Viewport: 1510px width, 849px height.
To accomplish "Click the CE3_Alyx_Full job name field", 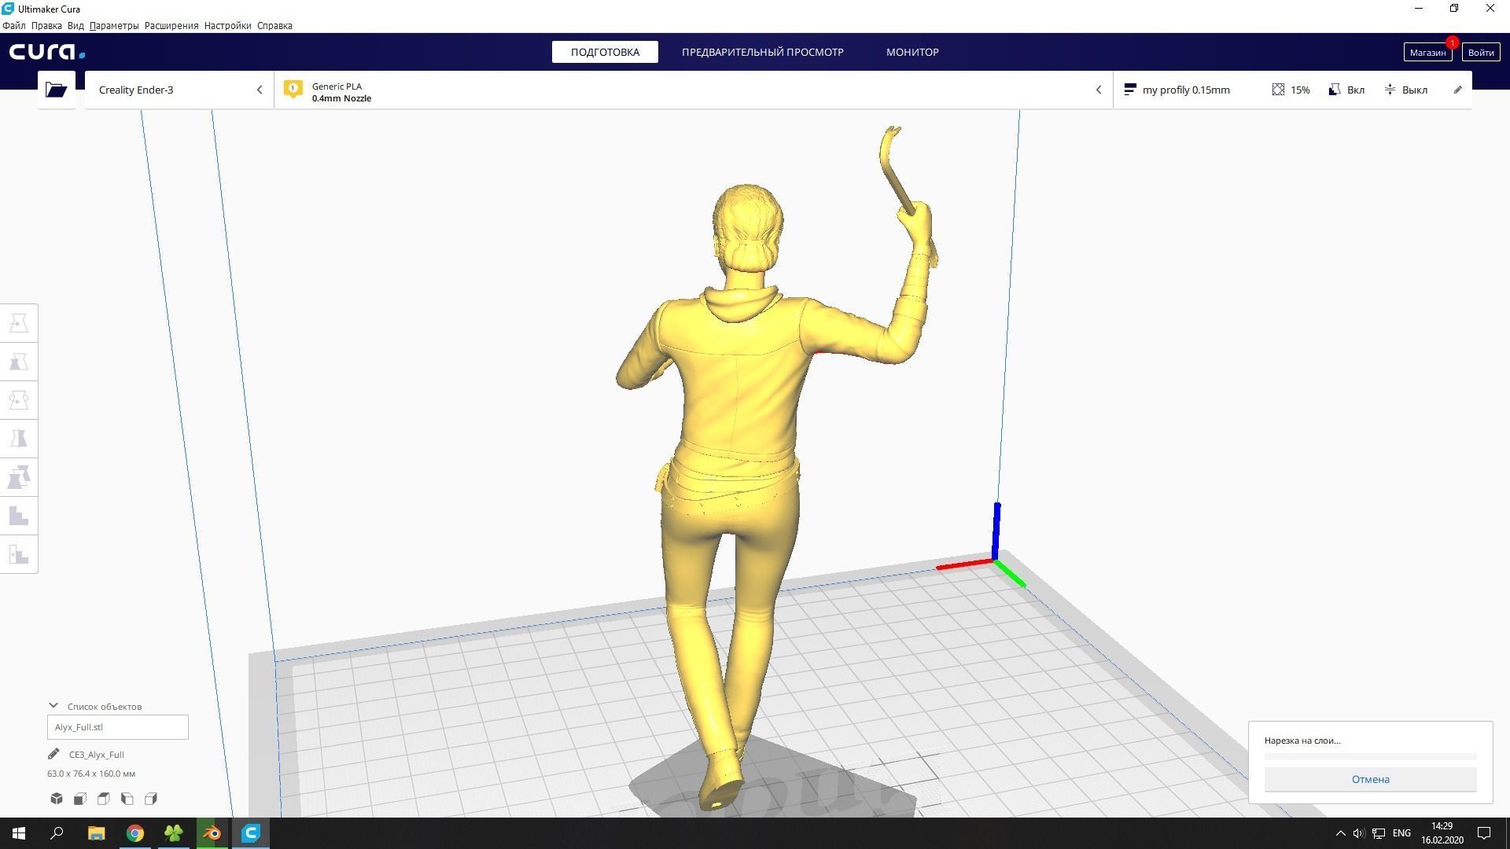I will tap(96, 755).
